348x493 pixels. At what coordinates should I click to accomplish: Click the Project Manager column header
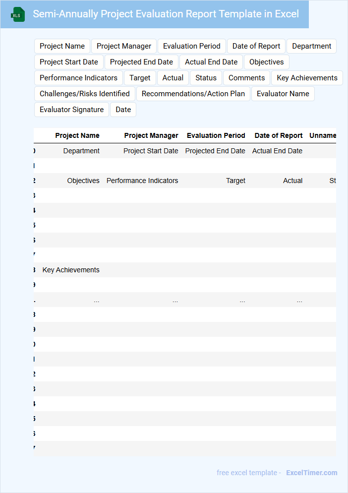[151, 135]
